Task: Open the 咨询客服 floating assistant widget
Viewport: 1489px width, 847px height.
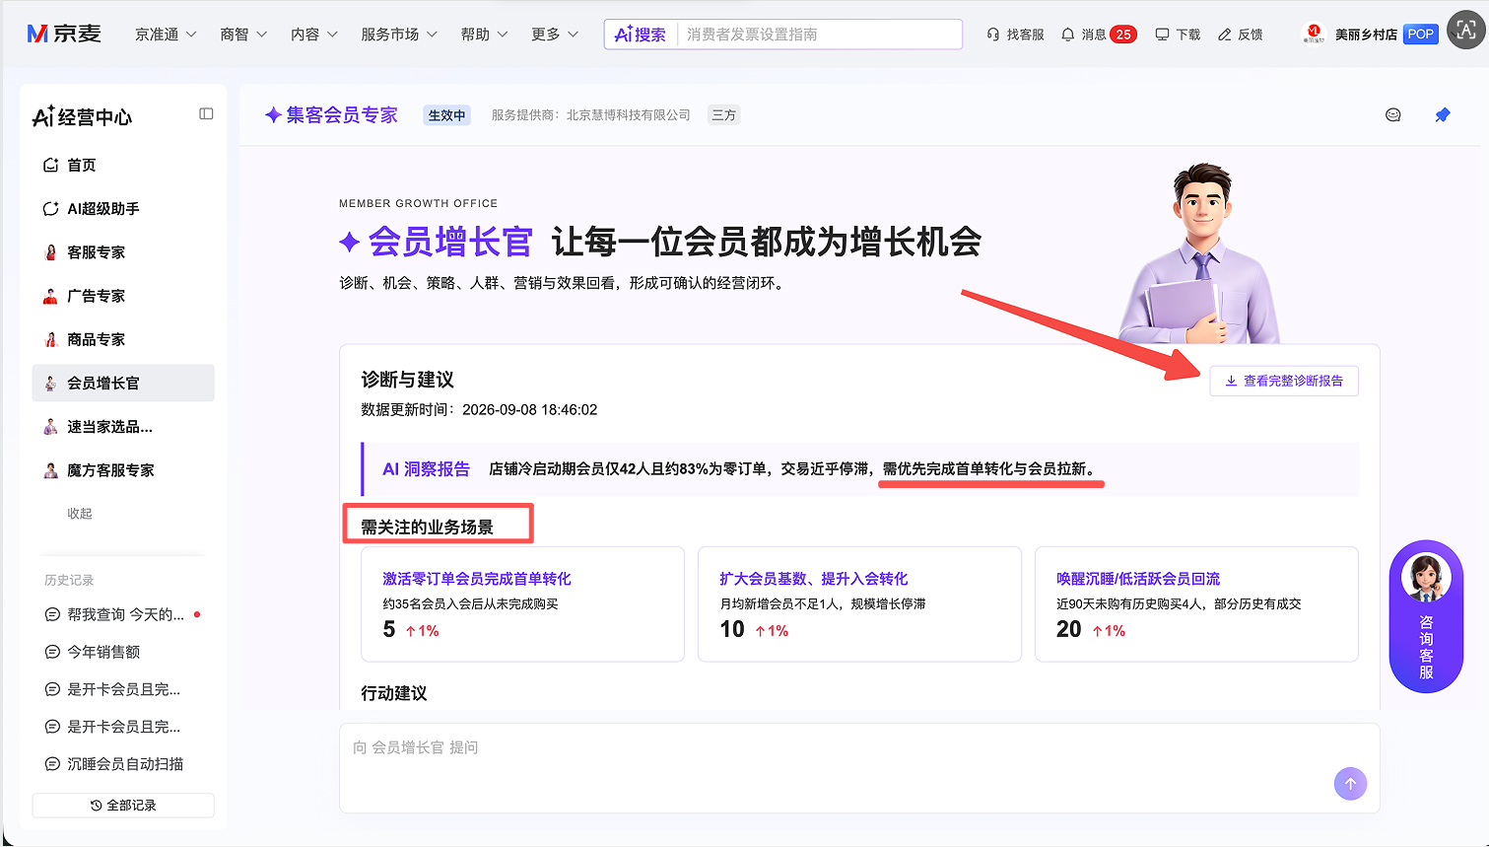Action: (x=1426, y=616)
